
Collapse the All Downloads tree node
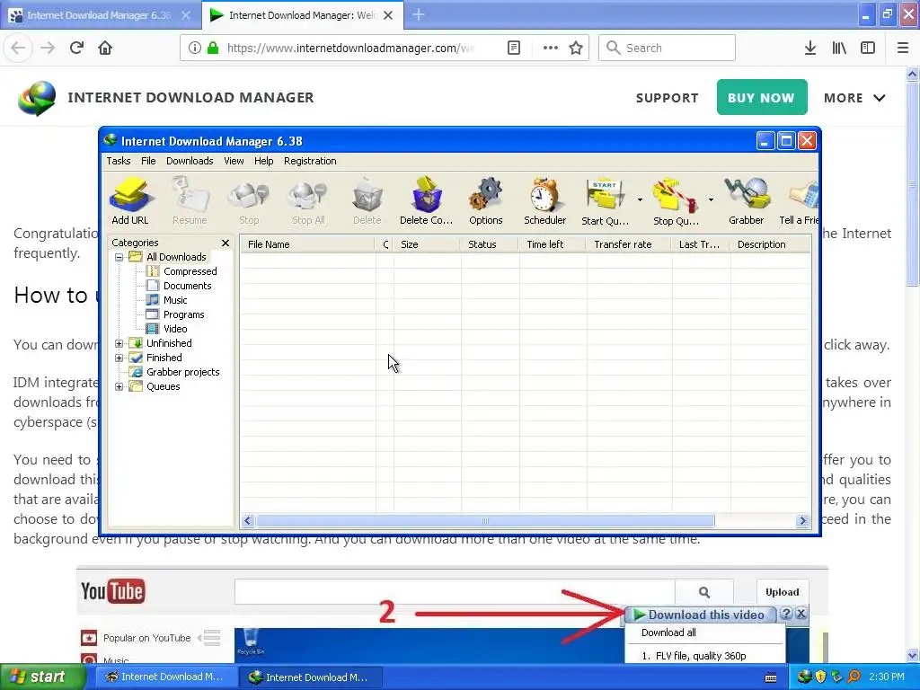119,257
